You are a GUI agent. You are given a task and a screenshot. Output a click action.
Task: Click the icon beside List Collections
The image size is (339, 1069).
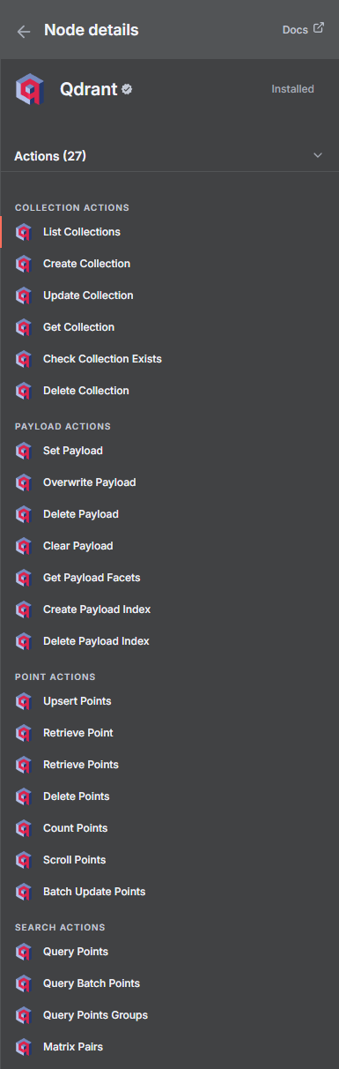click(x=24, y=232)
